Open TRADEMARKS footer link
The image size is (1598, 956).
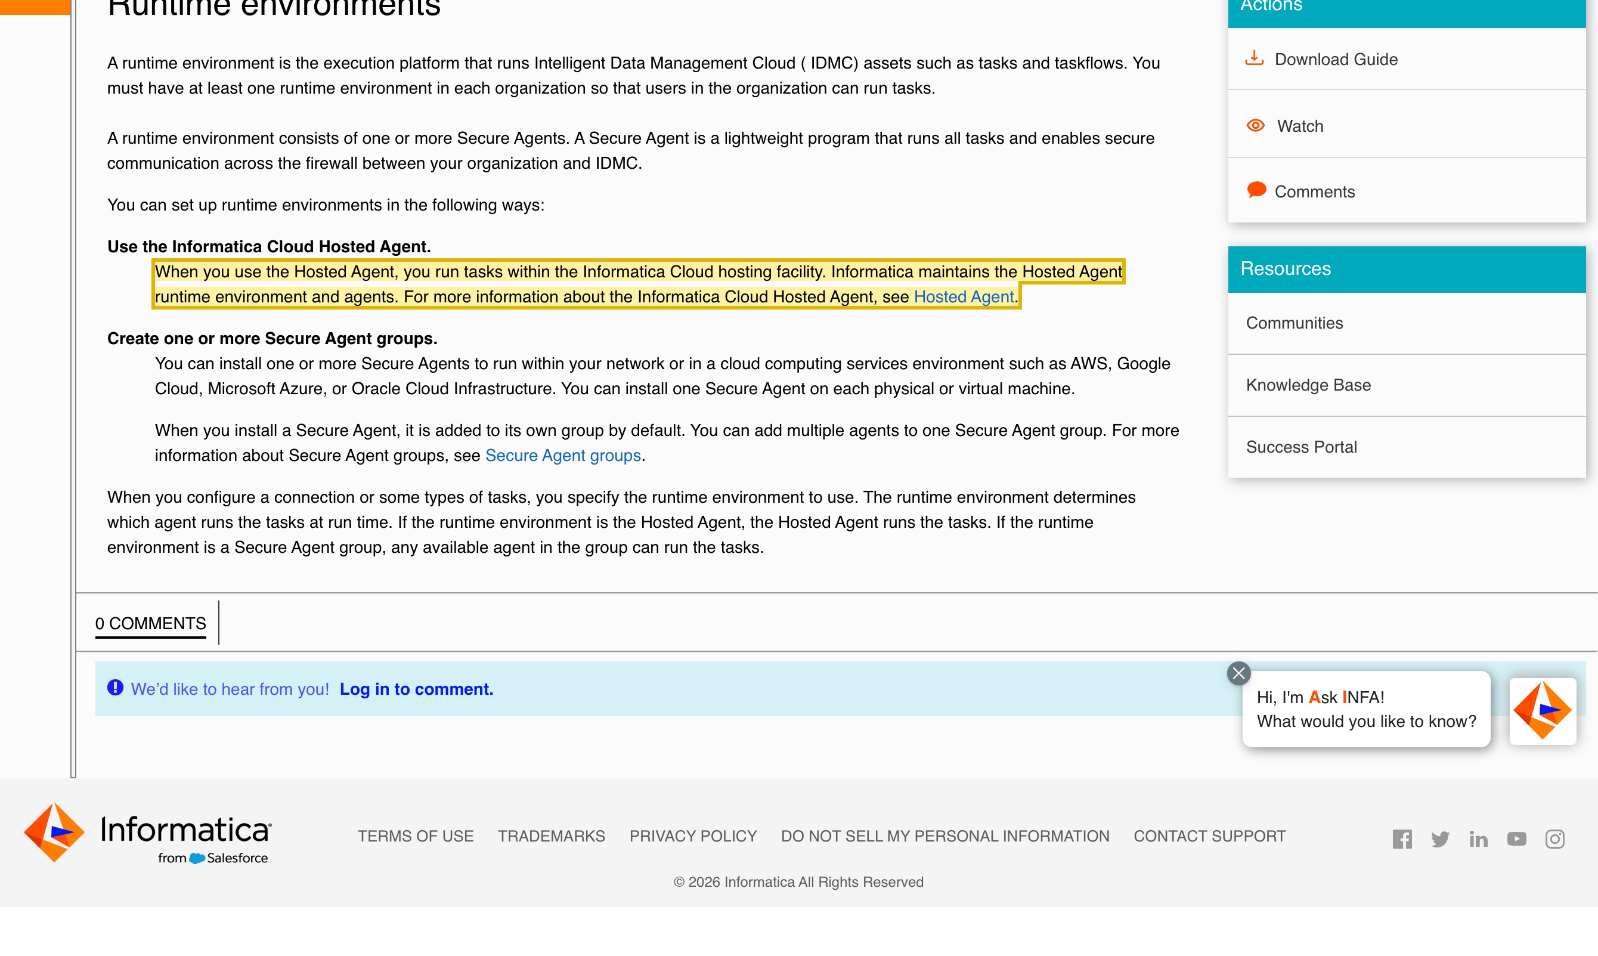[x=551, y=836]
